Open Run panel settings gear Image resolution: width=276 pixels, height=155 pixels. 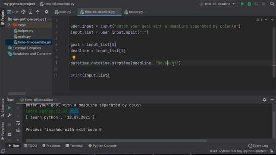(x=264, y=100)
